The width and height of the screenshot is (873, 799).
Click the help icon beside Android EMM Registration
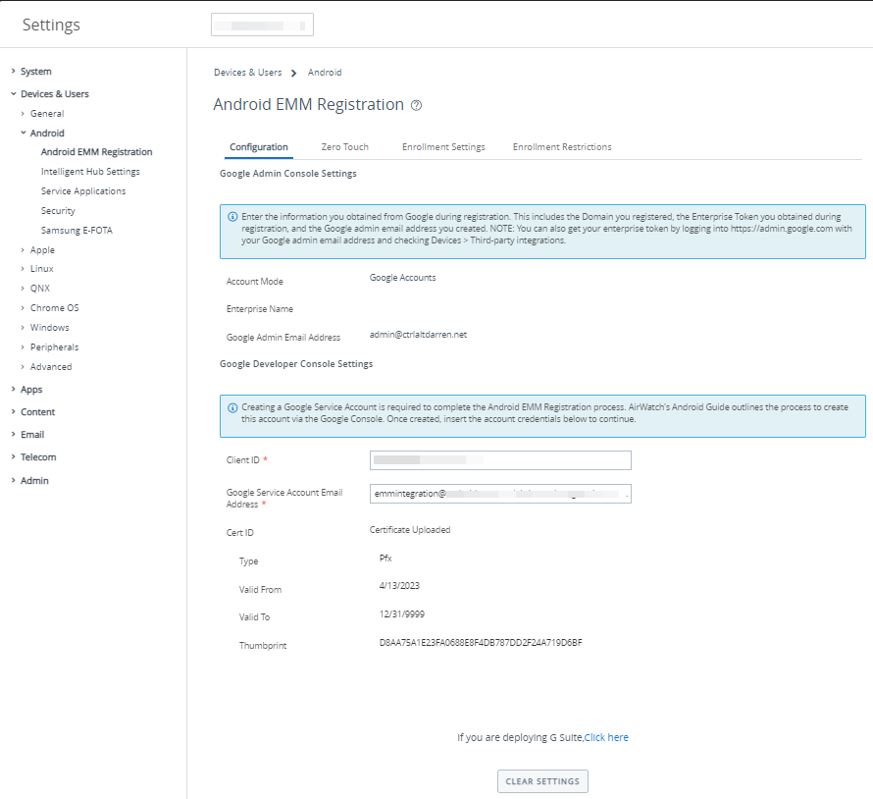click(416, 104)
